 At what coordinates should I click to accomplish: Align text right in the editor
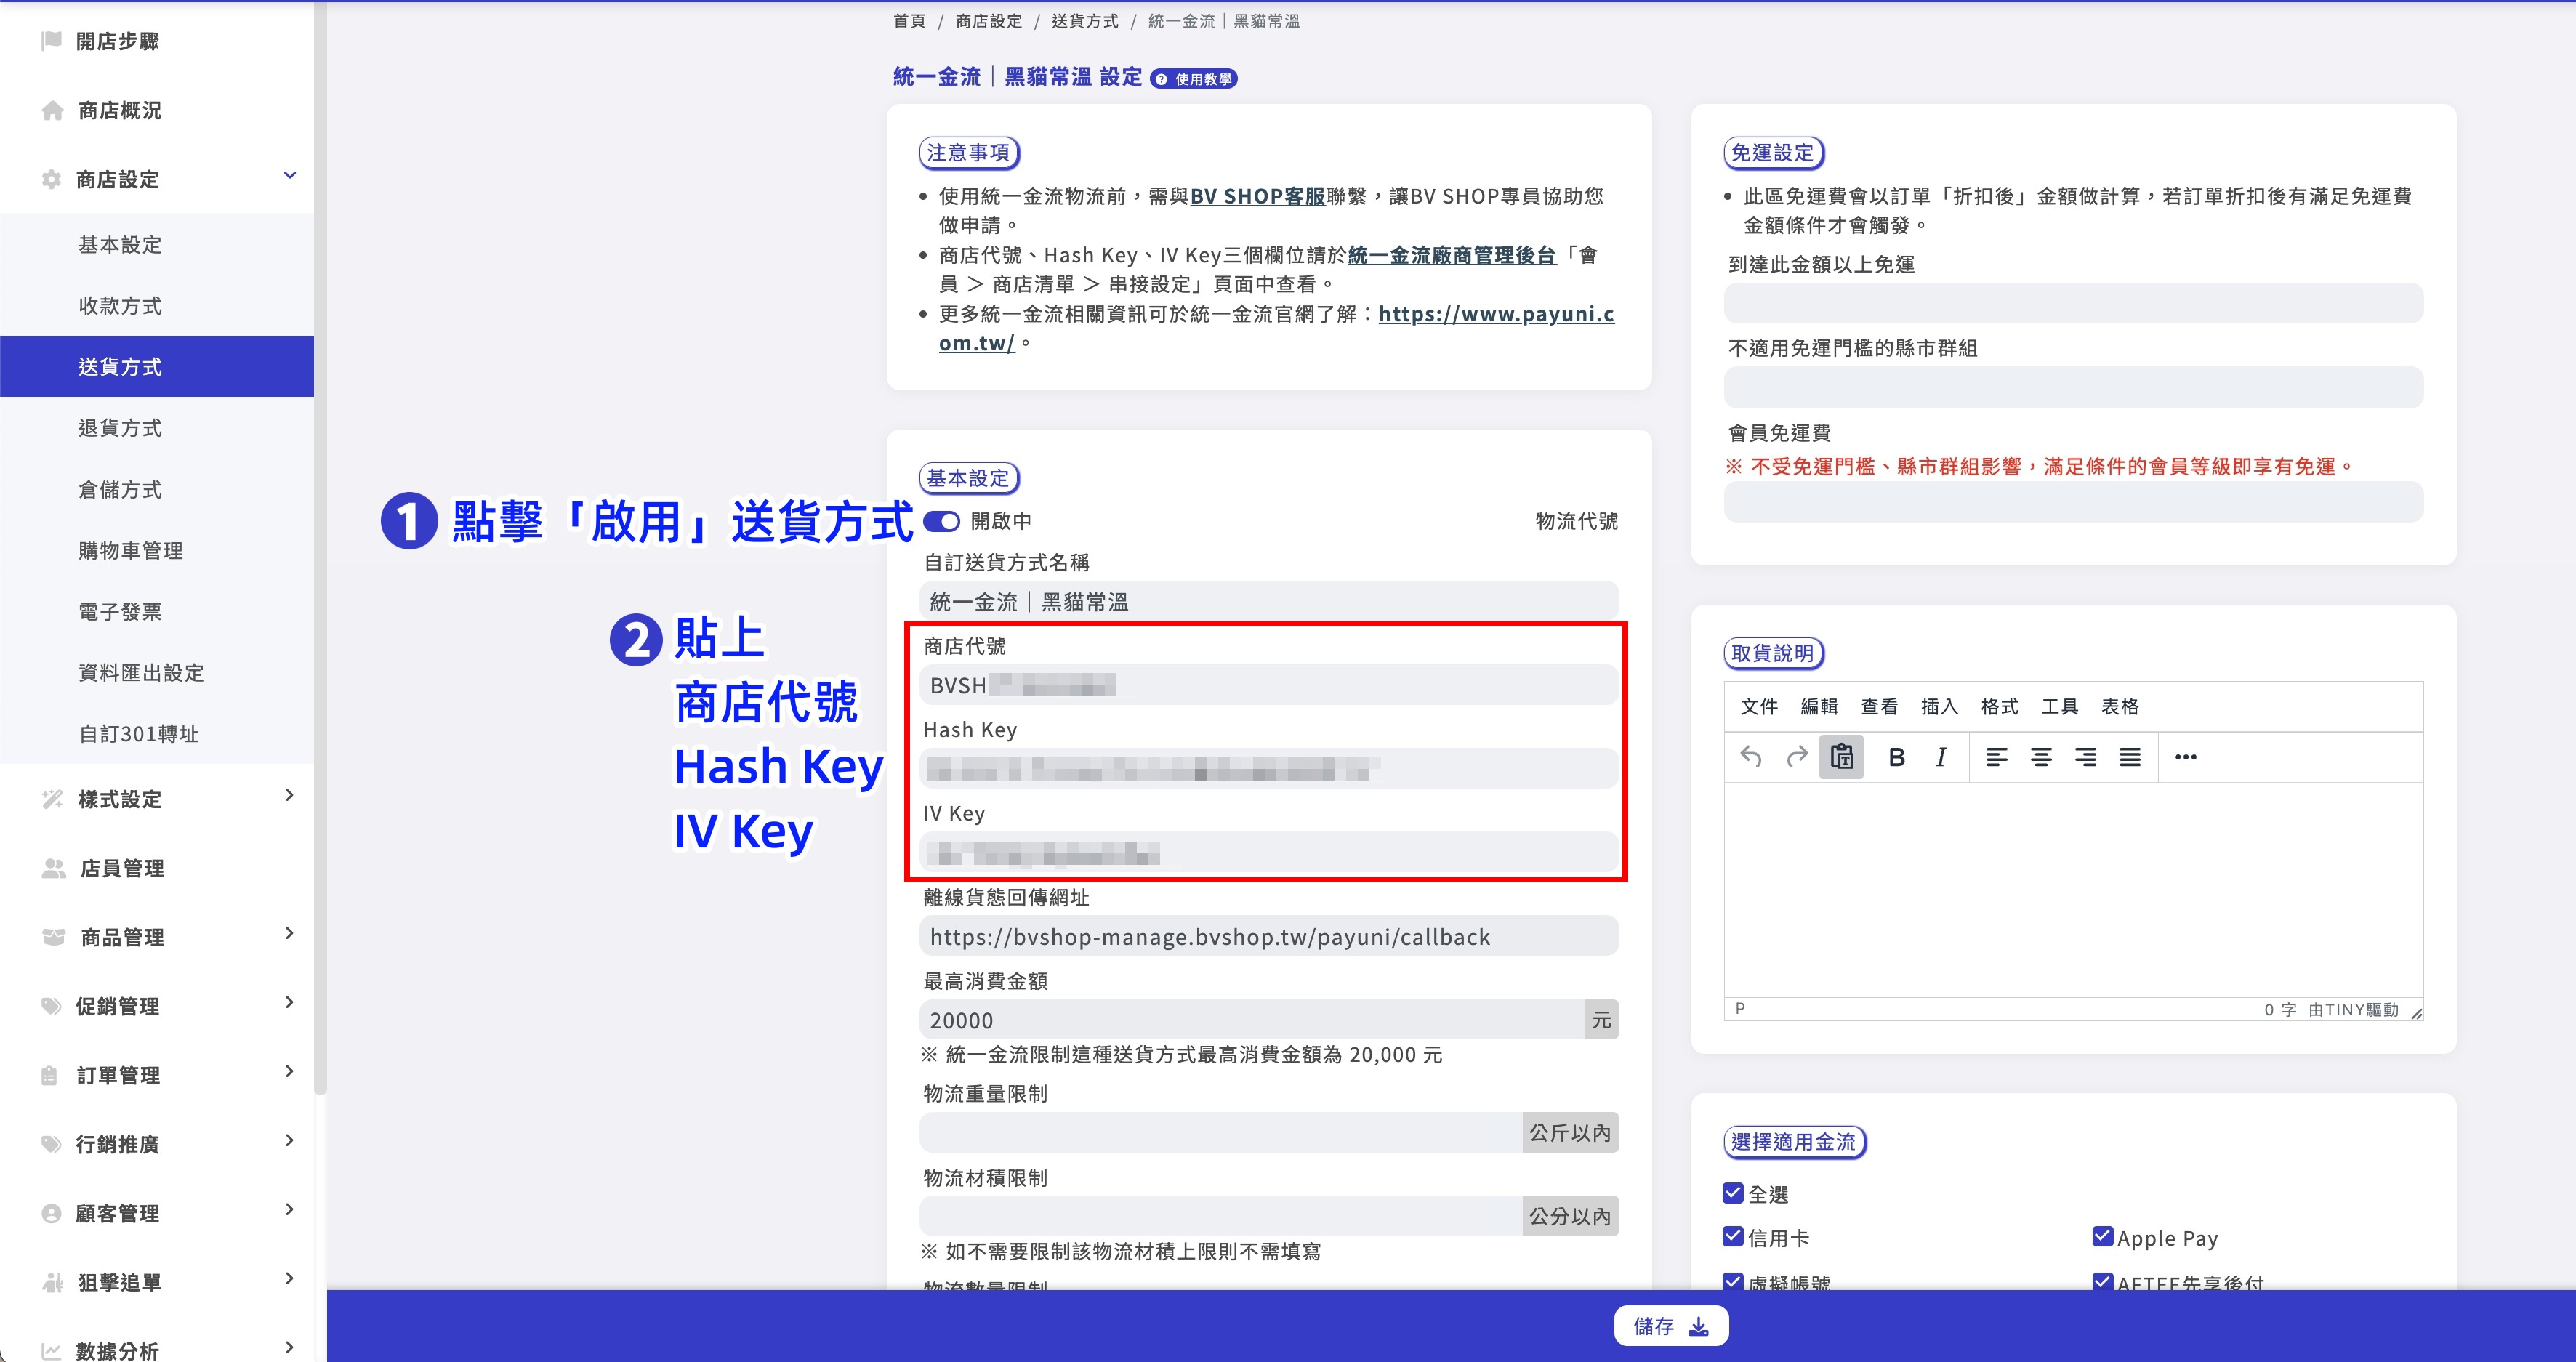click(2086, 757)
